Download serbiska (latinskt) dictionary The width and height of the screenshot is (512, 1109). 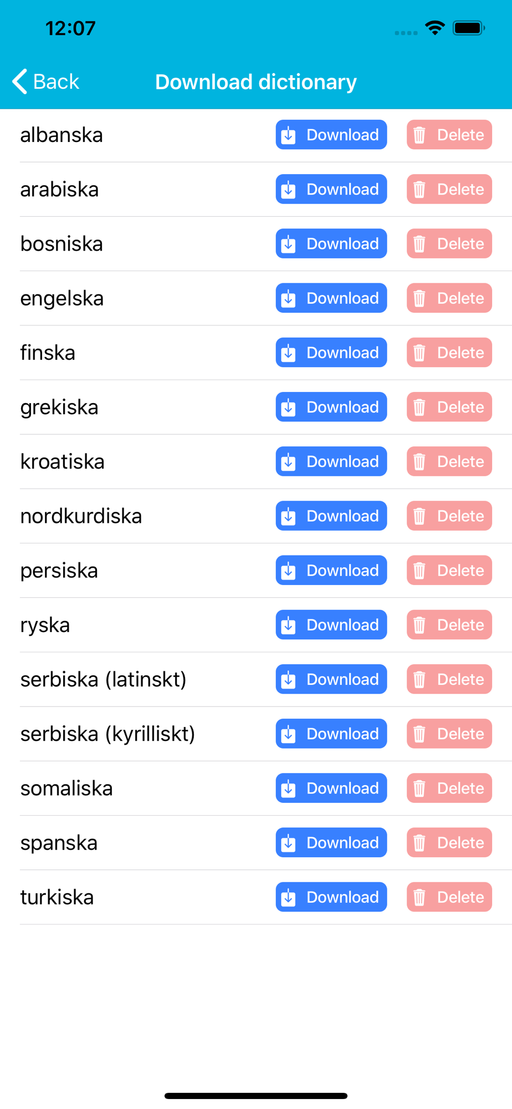click(x=331, y=679)
